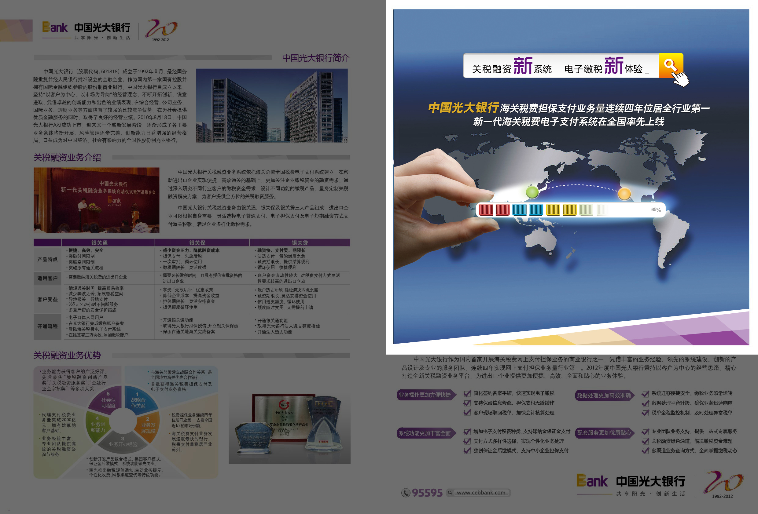Image resolution: width=758 pixels, height=514 pixels.
Task: Select the 产品特点 row header
Action: point(47,259)
